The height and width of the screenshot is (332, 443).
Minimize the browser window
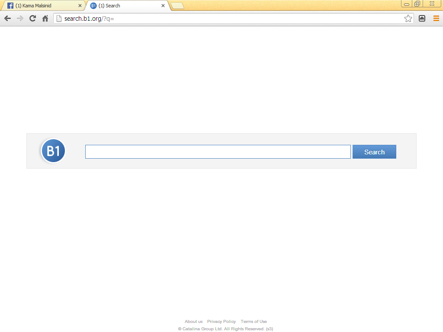click(407, 3)
